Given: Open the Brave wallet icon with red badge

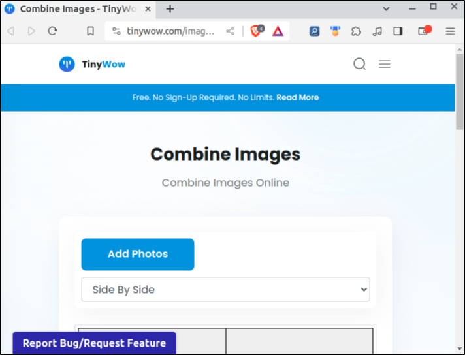Looking at the screenshot, I should coord(425,30).
